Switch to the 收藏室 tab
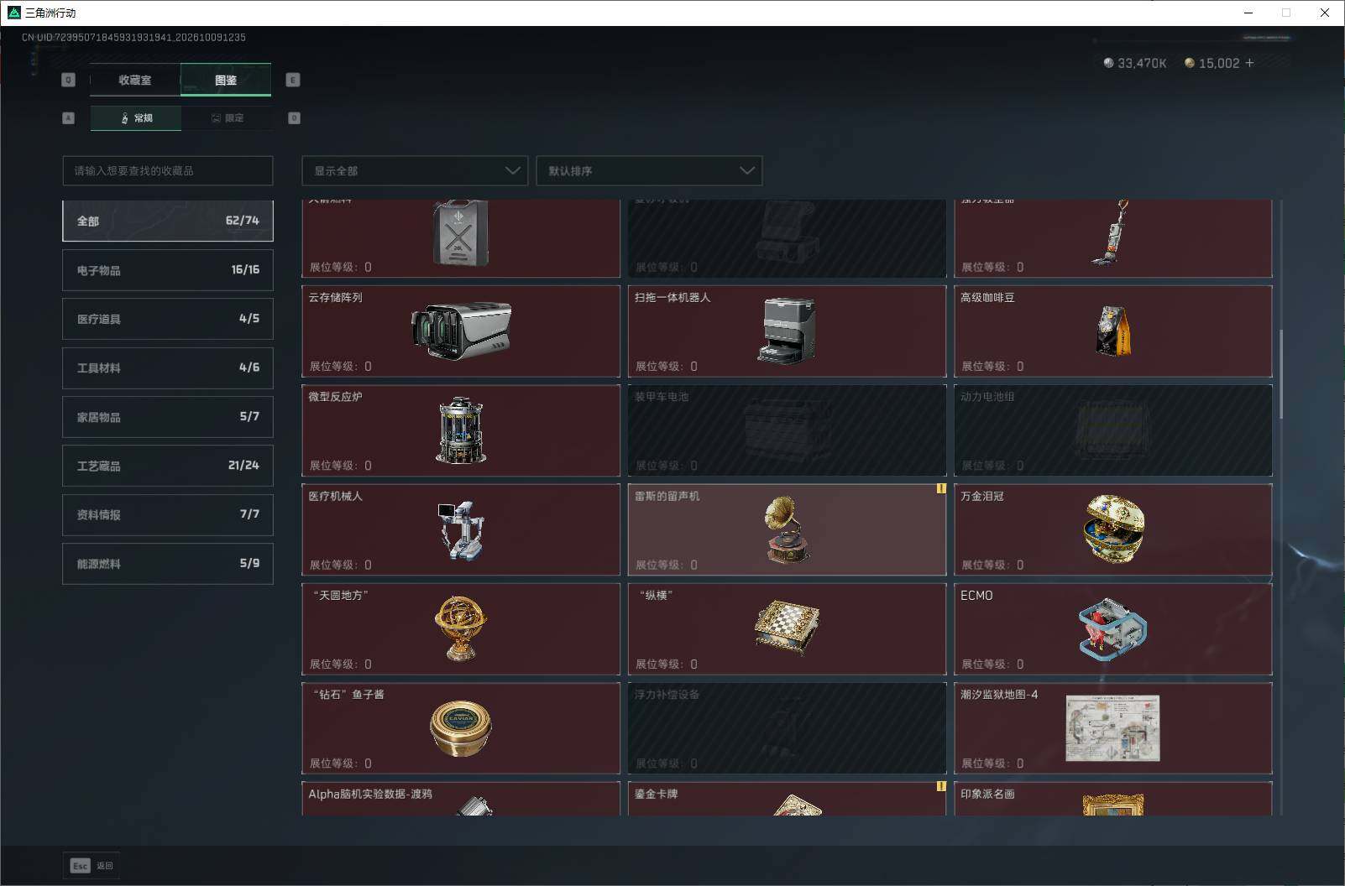 [135, 80]
